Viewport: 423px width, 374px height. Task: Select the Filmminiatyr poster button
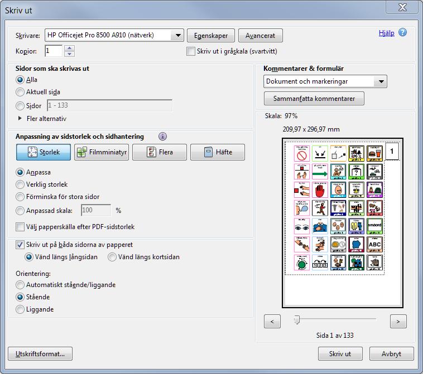pyautogui.click(x=102, y=152)
